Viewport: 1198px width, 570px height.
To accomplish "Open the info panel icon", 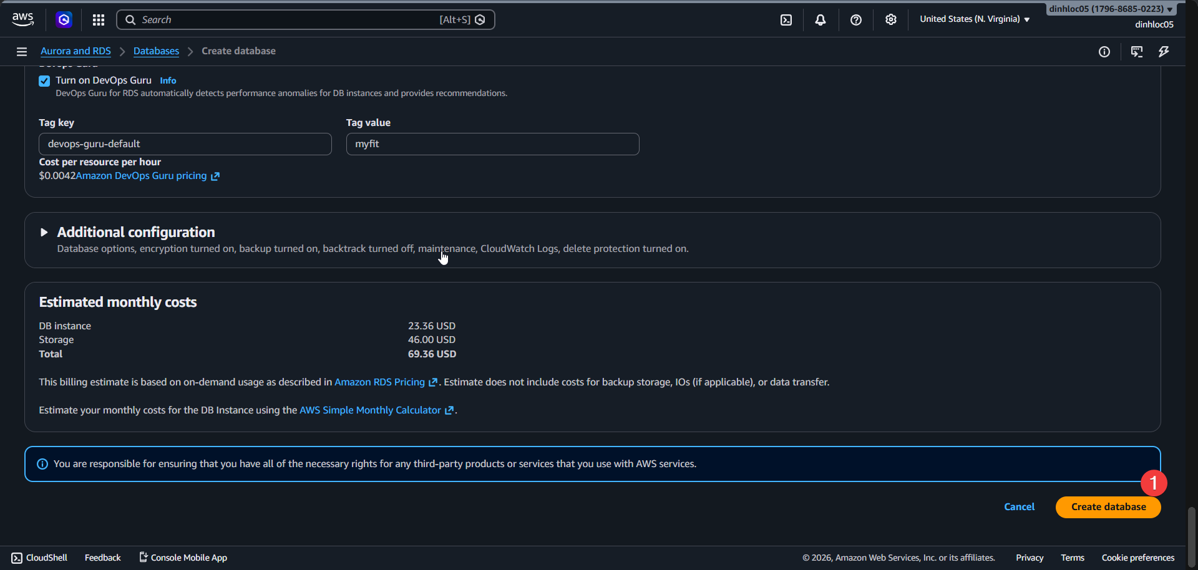I will pyautogui.click(x=1104, y=52).
